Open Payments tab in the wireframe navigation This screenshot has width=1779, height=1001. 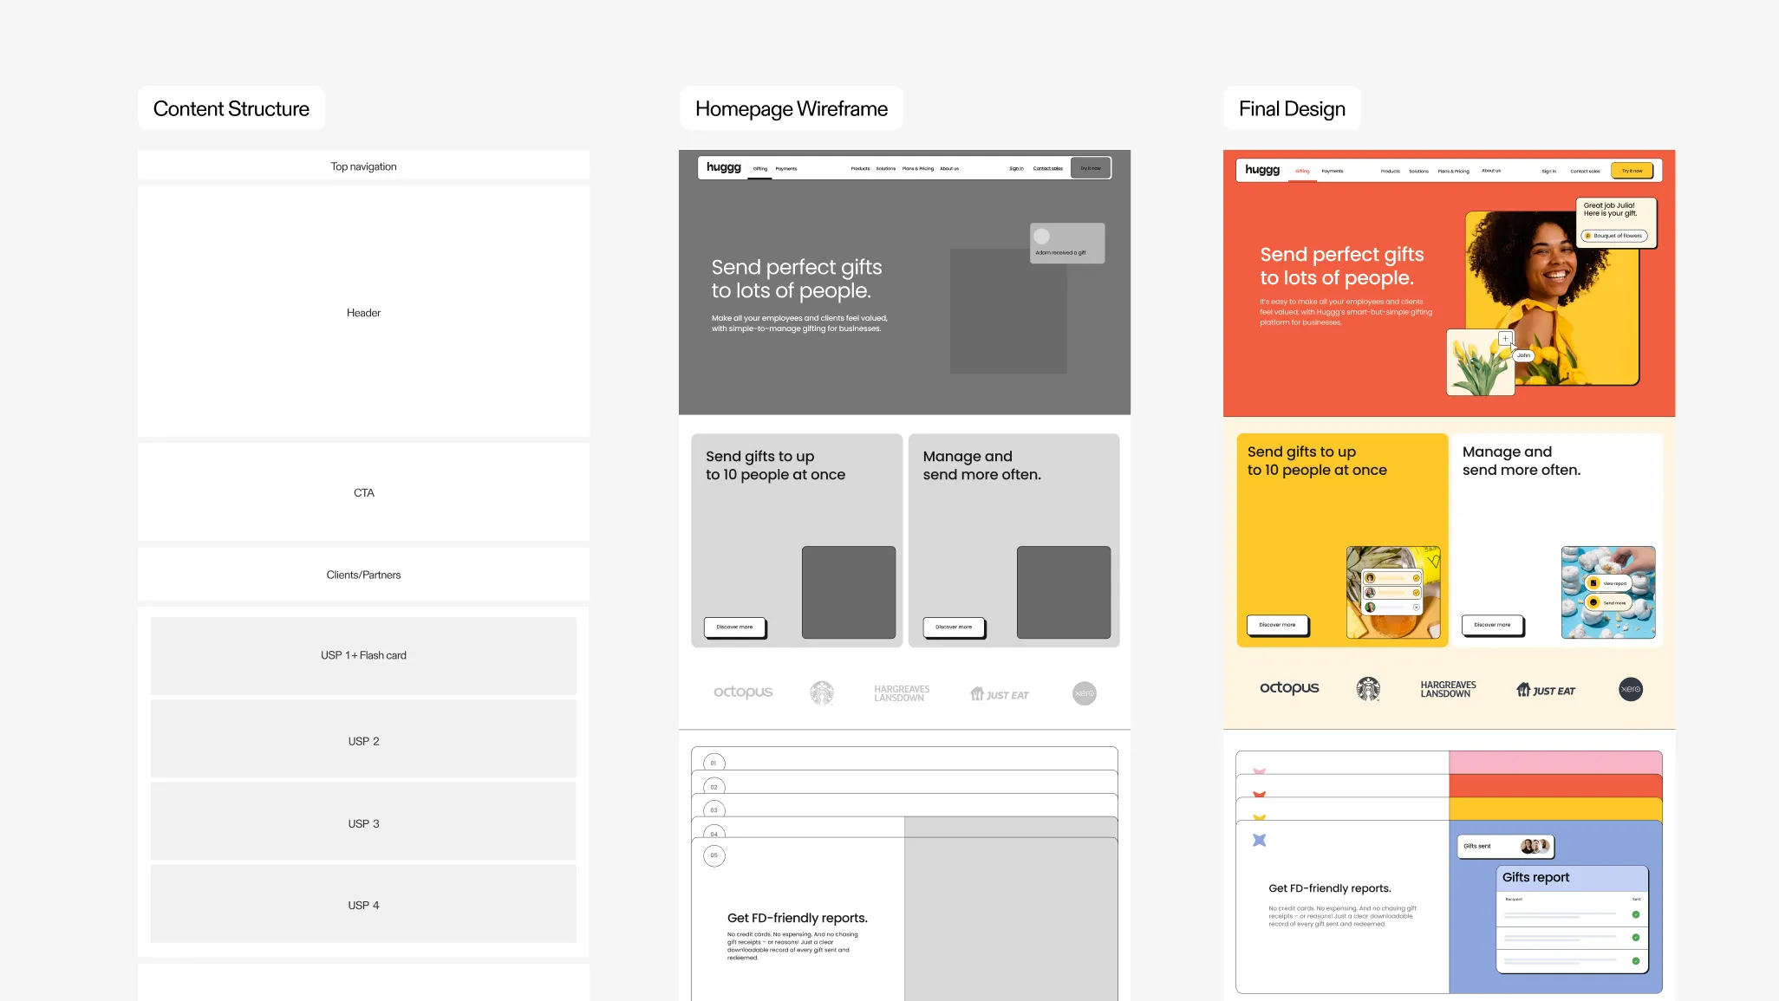pyautogui.click(x=786, y=169)
